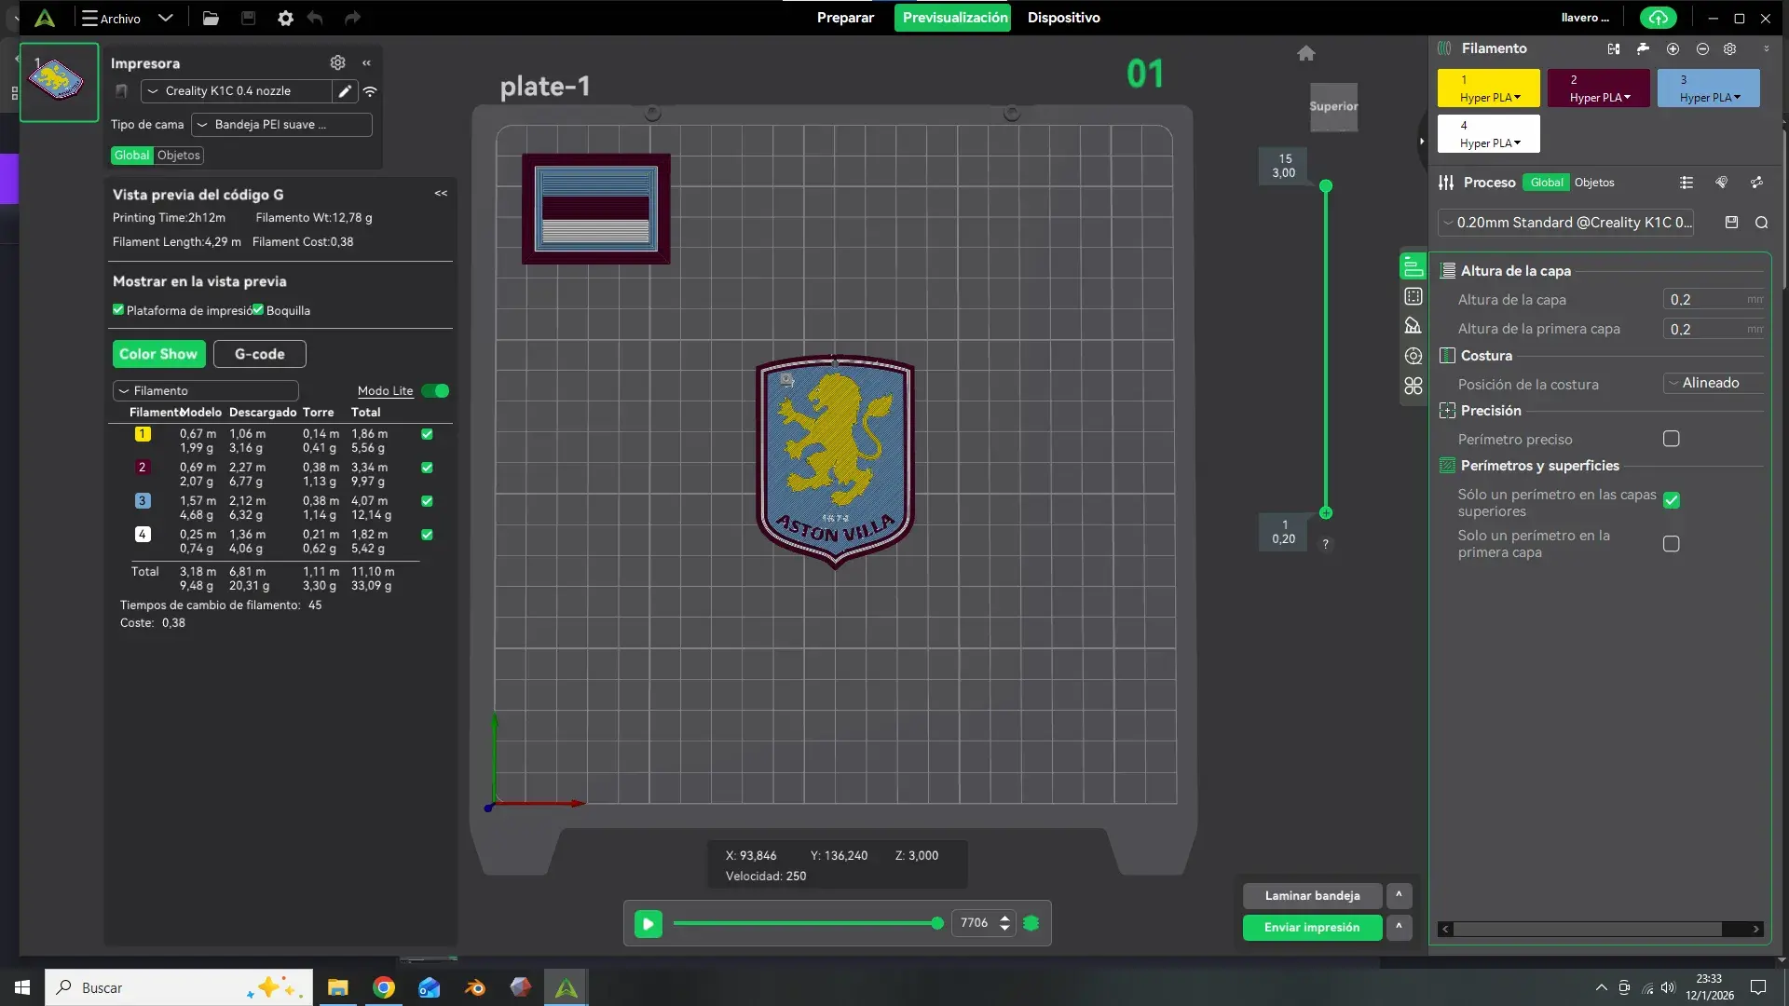1789x1006 pixels.
Task: Open Windows Start menu
Action: point(22,987)
